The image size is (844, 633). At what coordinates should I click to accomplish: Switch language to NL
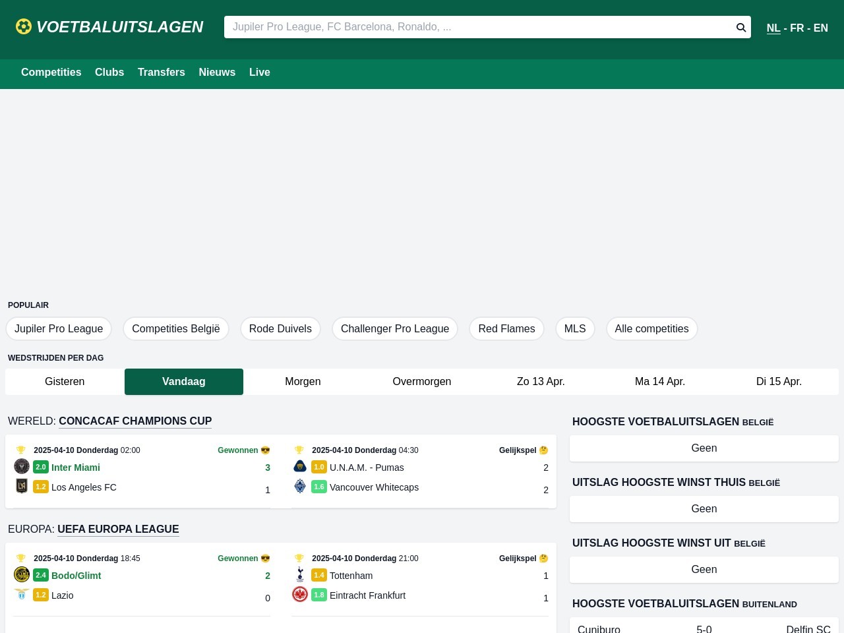[773, 28]
